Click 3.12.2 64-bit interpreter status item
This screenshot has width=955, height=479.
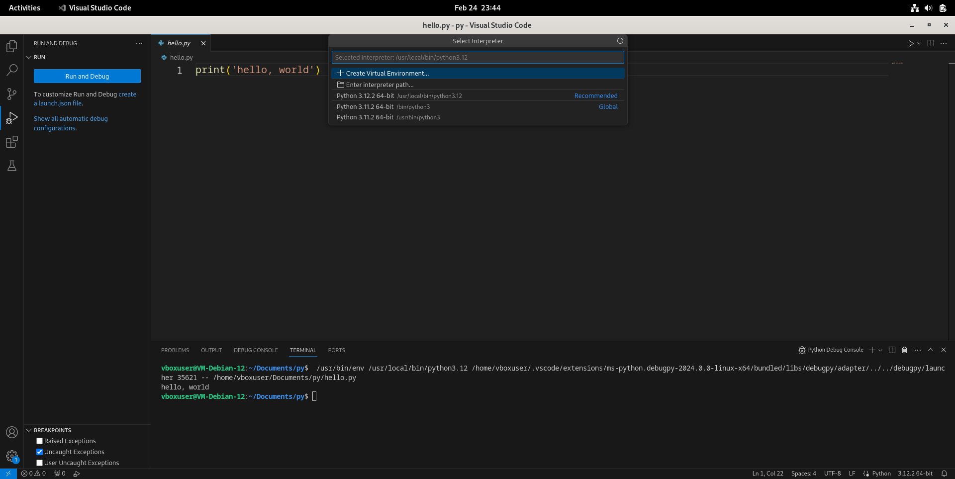click(x=915, y=474)
